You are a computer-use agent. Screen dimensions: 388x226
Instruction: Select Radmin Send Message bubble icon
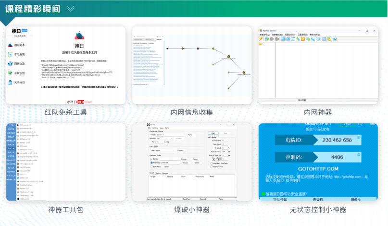tap(318, 39)
